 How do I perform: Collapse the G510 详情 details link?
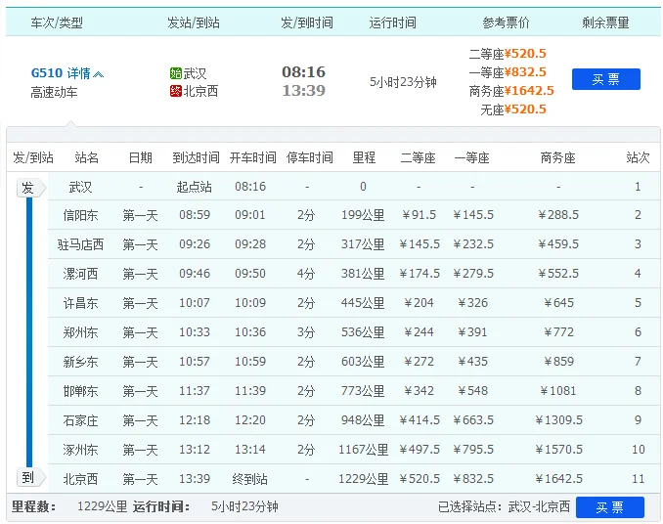click(67, 73)
